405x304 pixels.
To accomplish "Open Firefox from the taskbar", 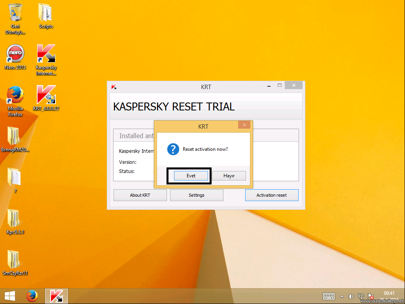I will [32, 296].
